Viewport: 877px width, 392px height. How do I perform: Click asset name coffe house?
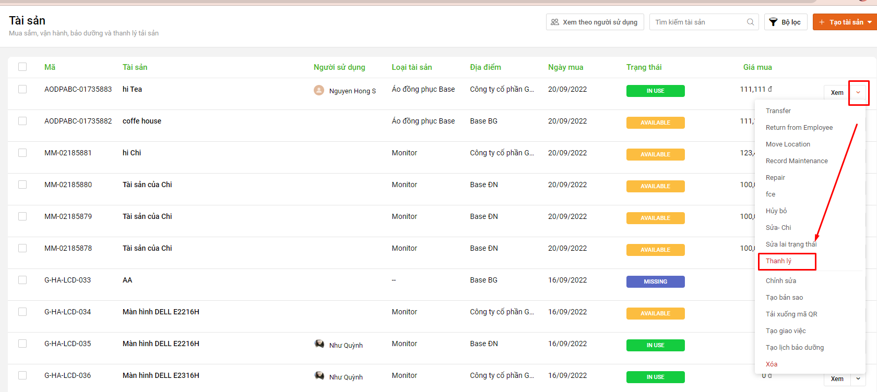(x=142, y=121)
